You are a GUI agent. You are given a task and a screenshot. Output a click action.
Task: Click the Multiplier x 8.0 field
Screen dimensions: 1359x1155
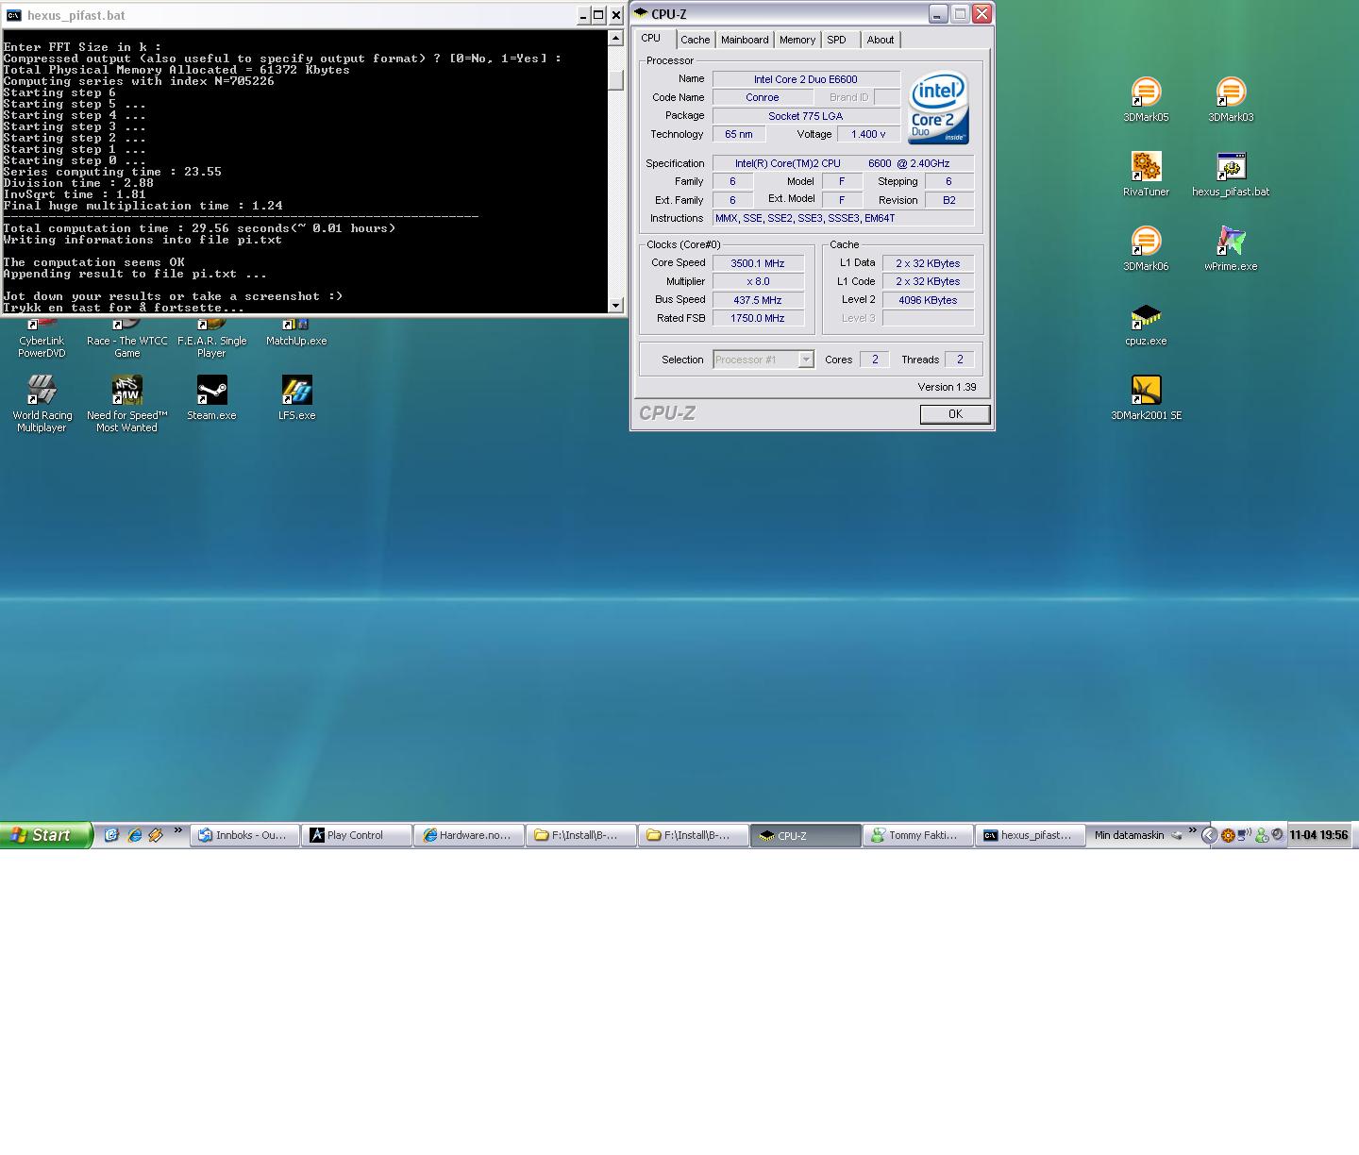pyautogui.click(x=758, y=281)
